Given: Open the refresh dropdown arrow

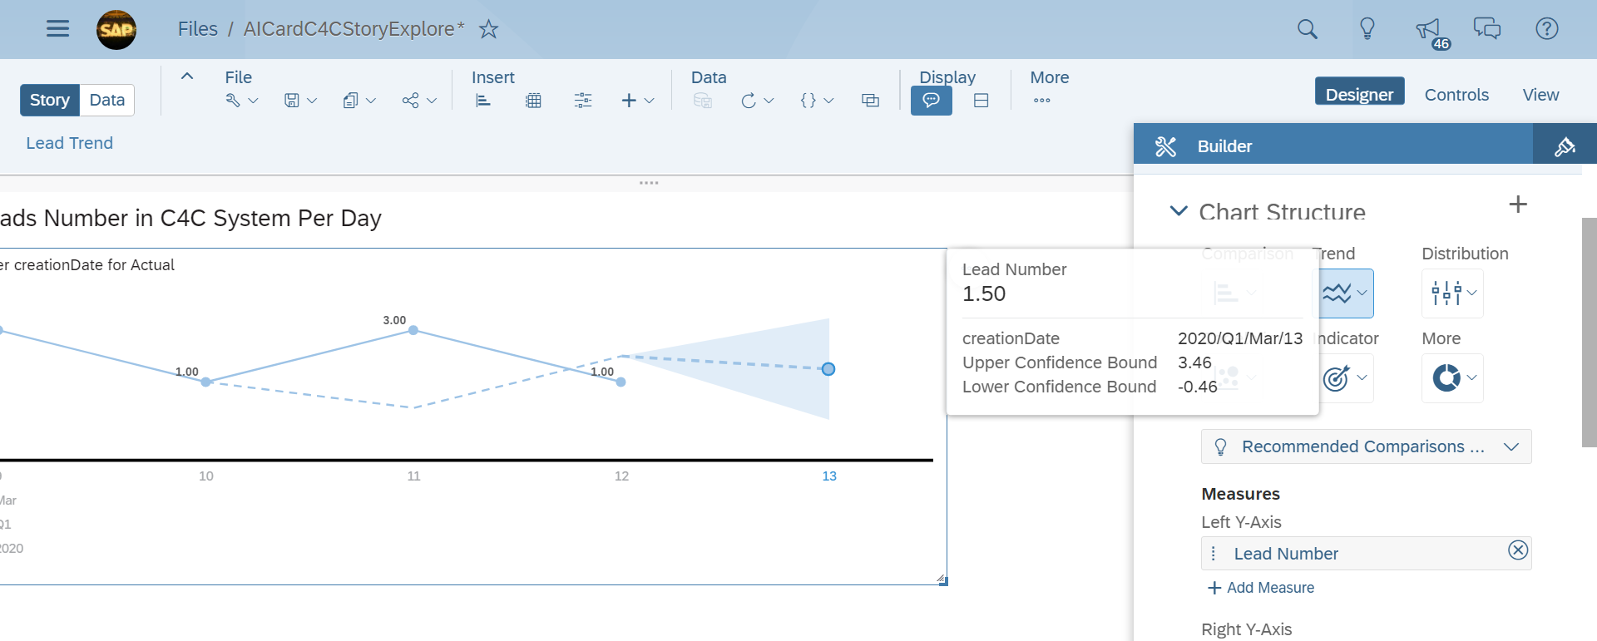Looking at the screenshot, I should coord(769,101).
